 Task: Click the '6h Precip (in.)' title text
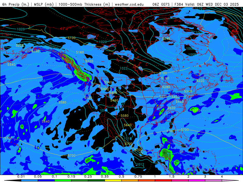click(x=16, y=4)
